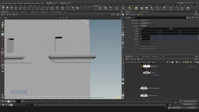Screen dimensions: 199x112
Task: Select the Box shelf tool
Action: point(3,8)
